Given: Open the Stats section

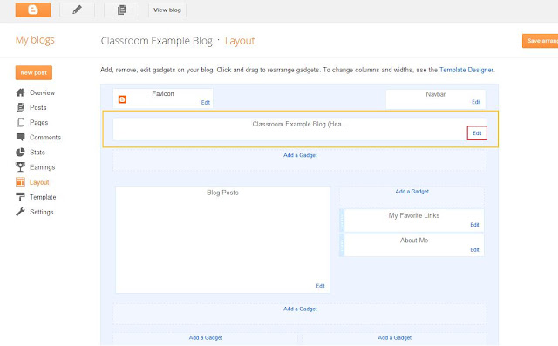Looking at the screenshot, I should pos(37,153).
